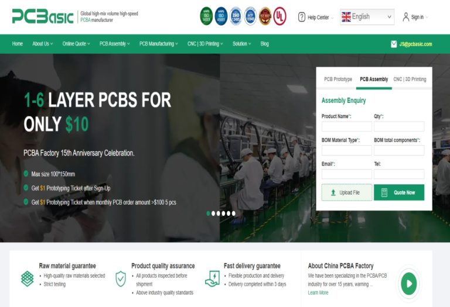Expand the PCB Manufacturing menu

[158, 44]
